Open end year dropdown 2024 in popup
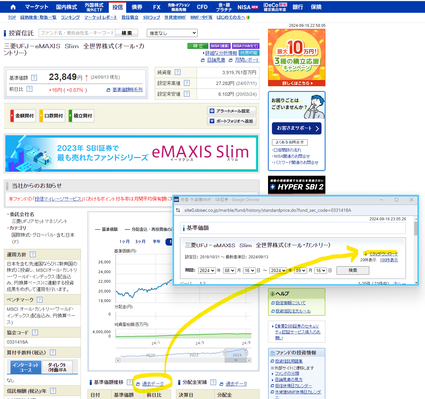This screenshot has height=399, width=425. click(x=278, y=270)
